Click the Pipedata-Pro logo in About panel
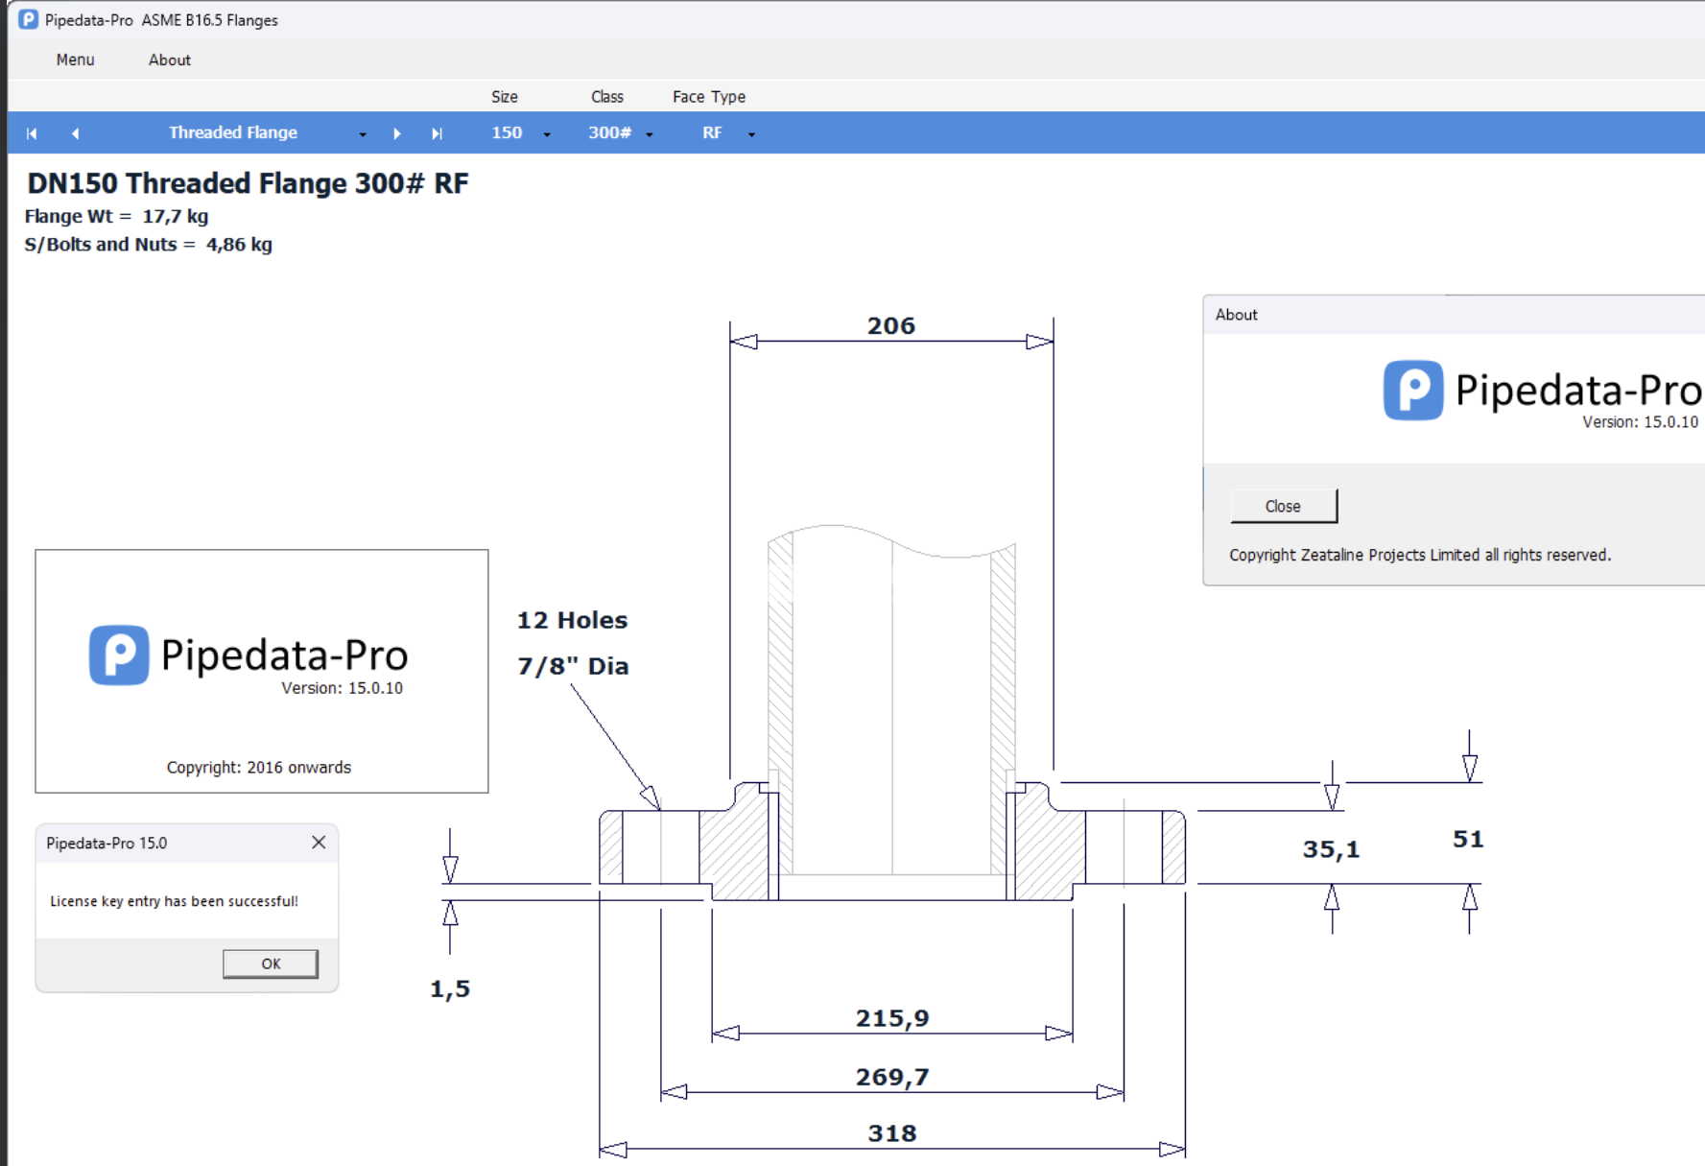Viewport: 1705px width, 1166px height. [1412, 390]
